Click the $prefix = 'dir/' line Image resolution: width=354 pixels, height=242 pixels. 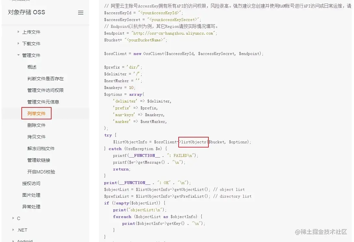[123, 67]
